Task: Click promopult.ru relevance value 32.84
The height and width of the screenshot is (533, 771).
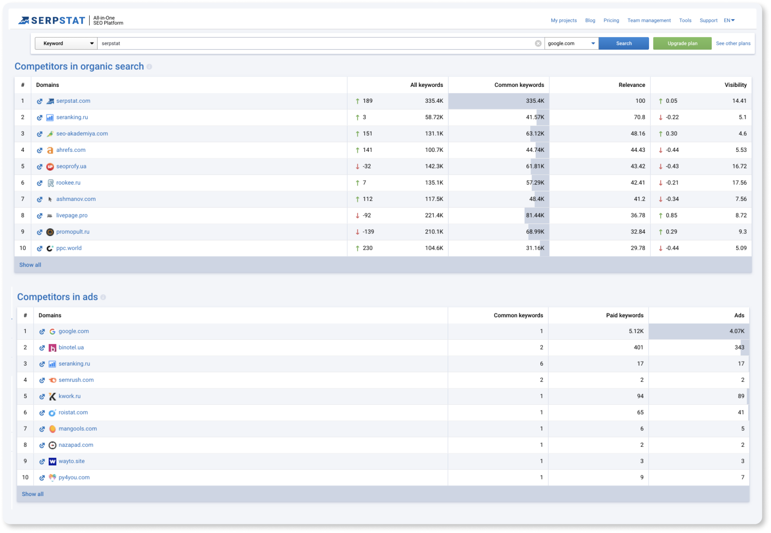Action: pyautogui.click(x=637, y=232)
